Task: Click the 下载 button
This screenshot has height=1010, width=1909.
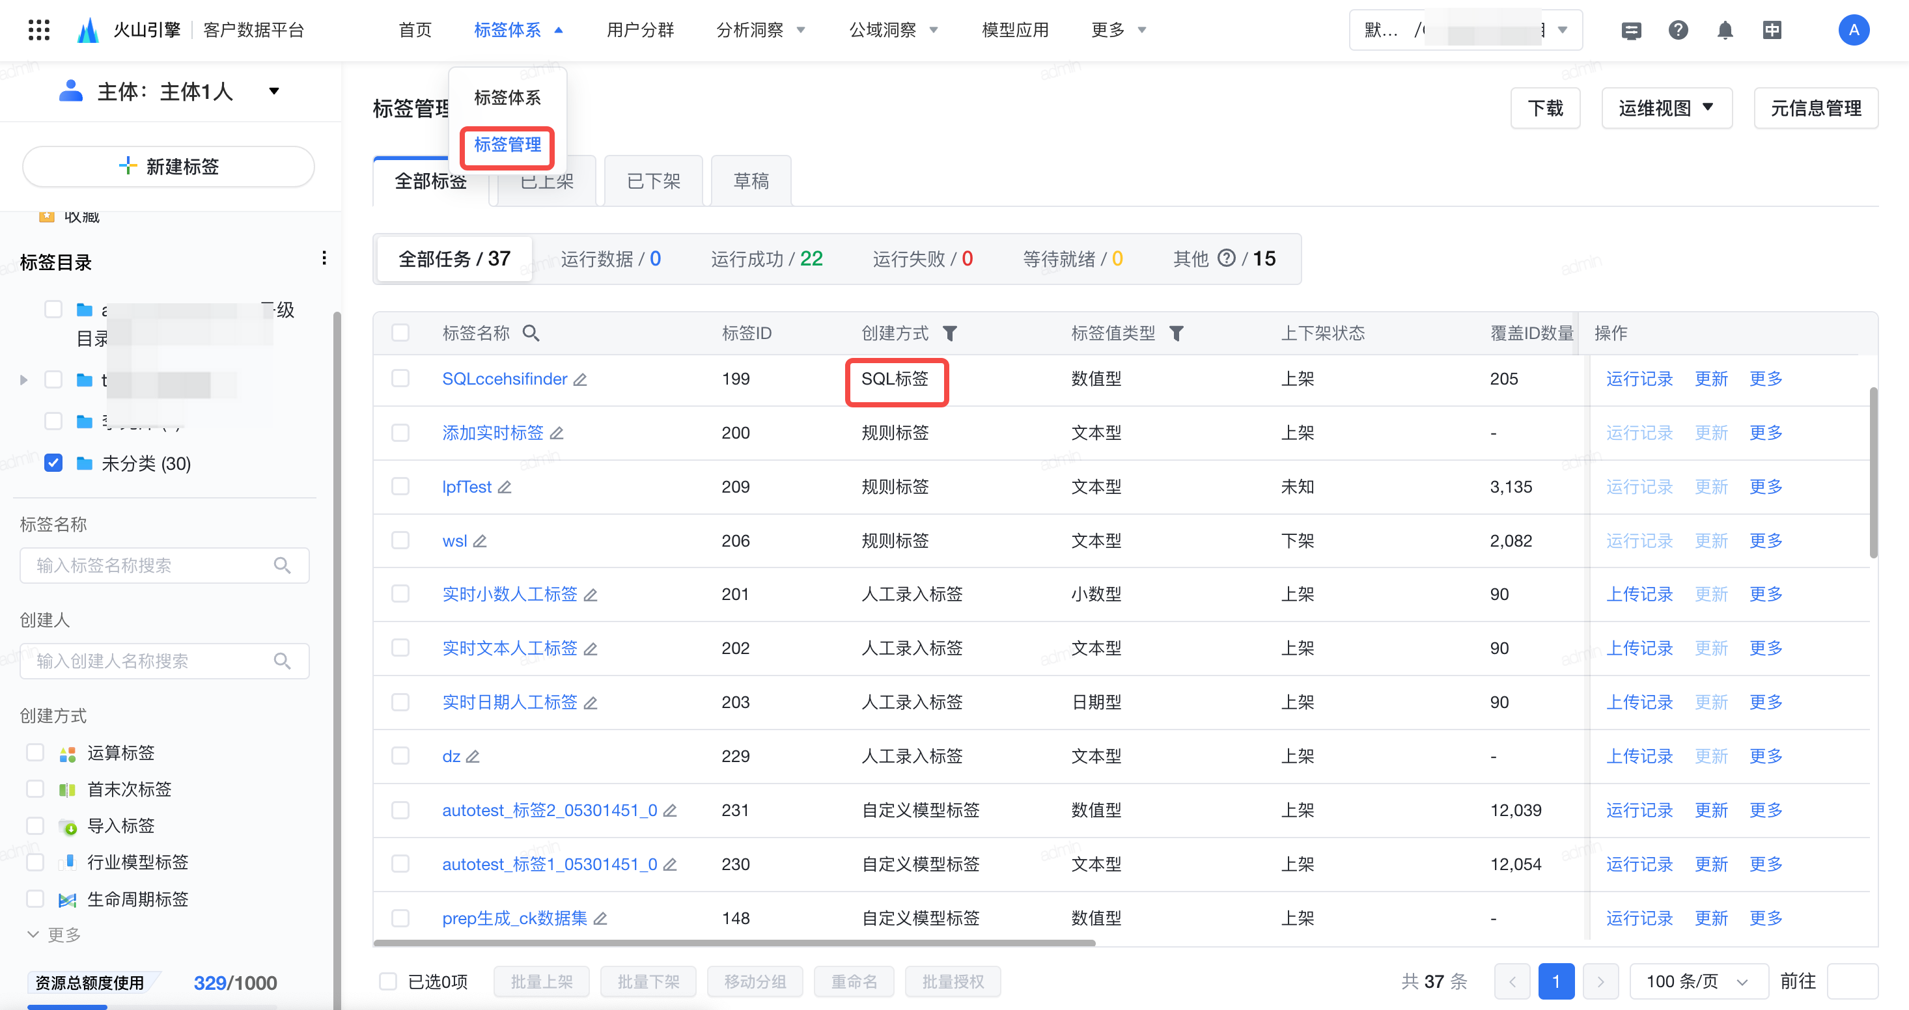Action: pyautogui.click(x=1545, y=109)
